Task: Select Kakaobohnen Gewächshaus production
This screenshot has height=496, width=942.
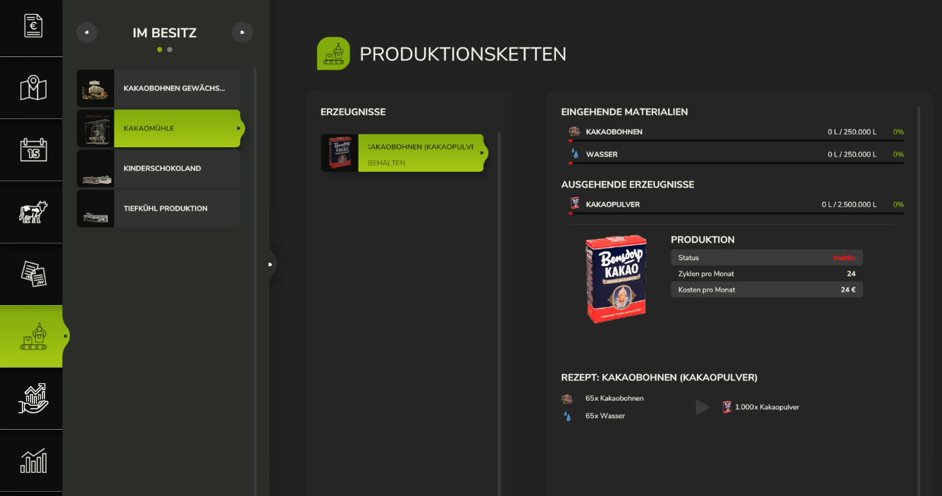Action: [x=159, y=88]
